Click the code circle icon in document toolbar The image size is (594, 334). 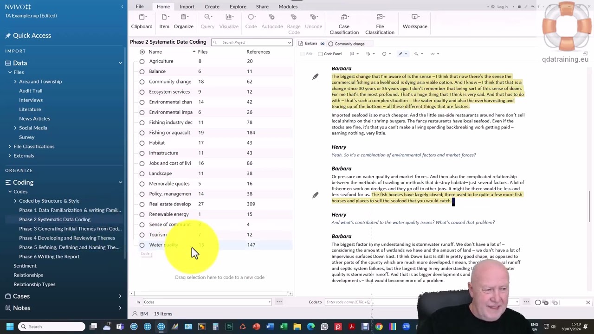[x=384, y=54]
